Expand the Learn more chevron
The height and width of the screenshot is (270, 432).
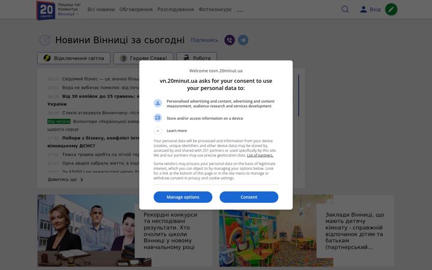pos(158,131)
